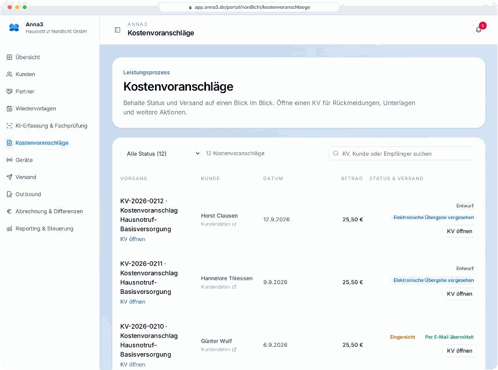This screenshot has width=498, height=370.
Task: Click external link icon beside Günter Wulf Kundendaten
Action: tap(234, 350)
